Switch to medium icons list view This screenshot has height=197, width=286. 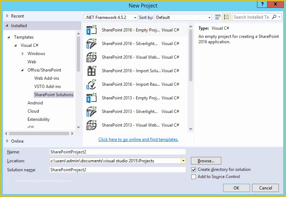tap(227, 17)
